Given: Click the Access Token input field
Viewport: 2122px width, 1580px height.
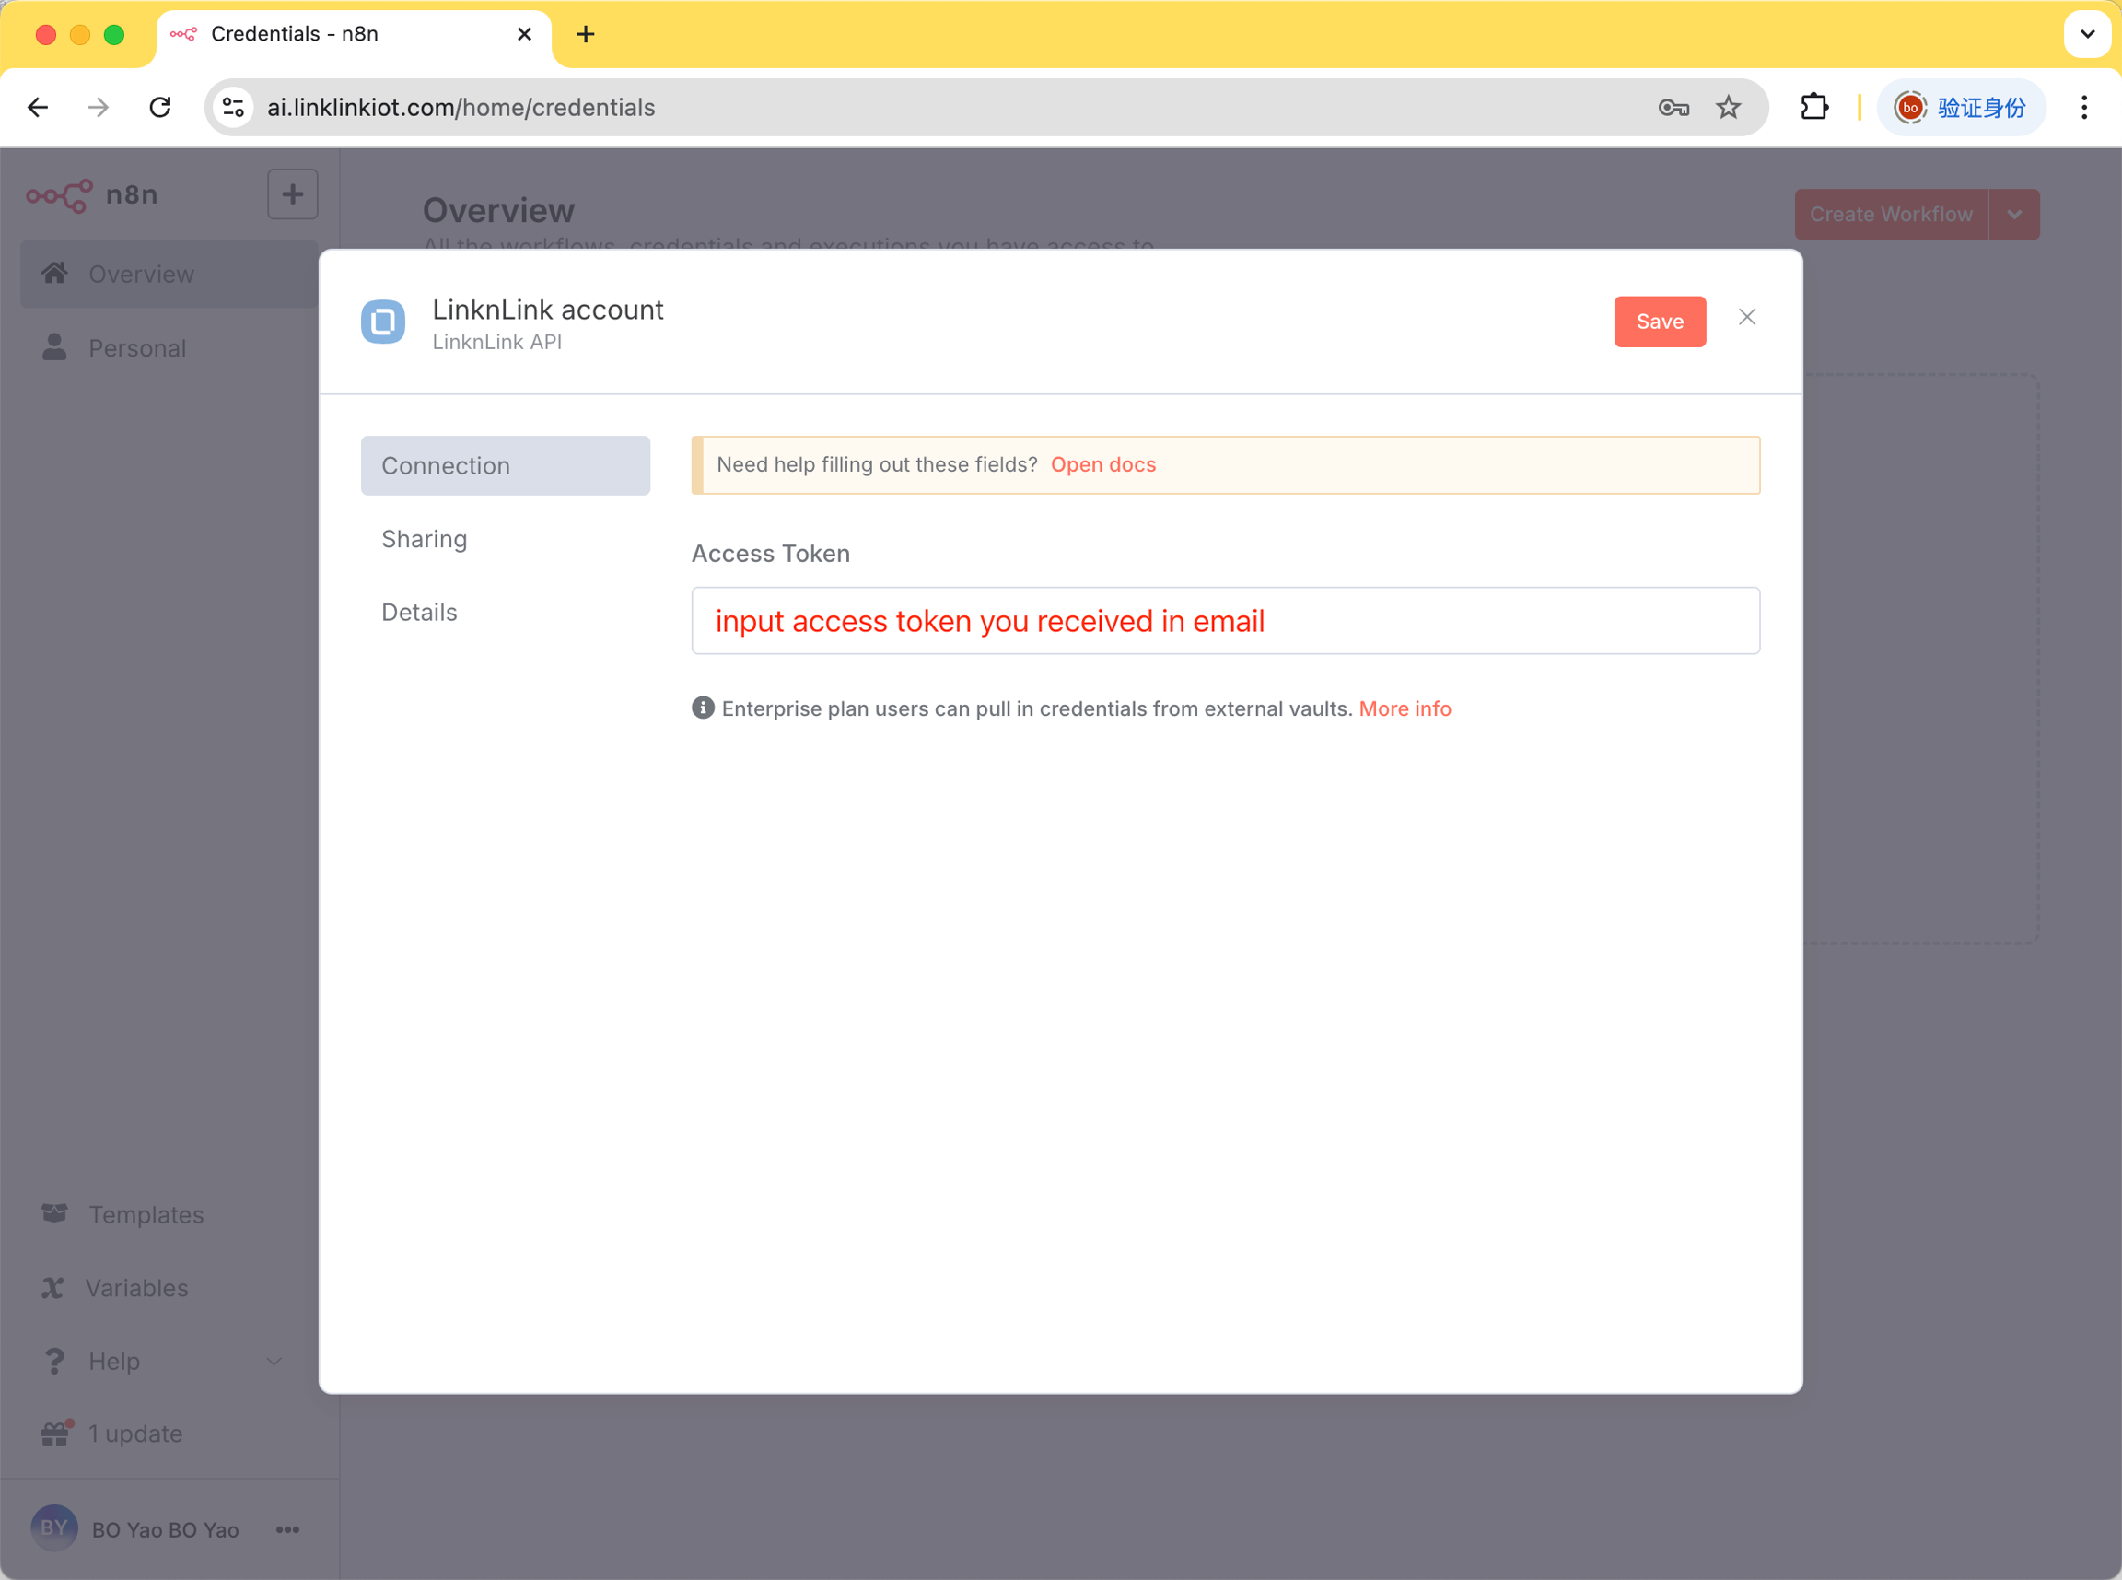Looking at the screenshot, I should (1224, 621).
